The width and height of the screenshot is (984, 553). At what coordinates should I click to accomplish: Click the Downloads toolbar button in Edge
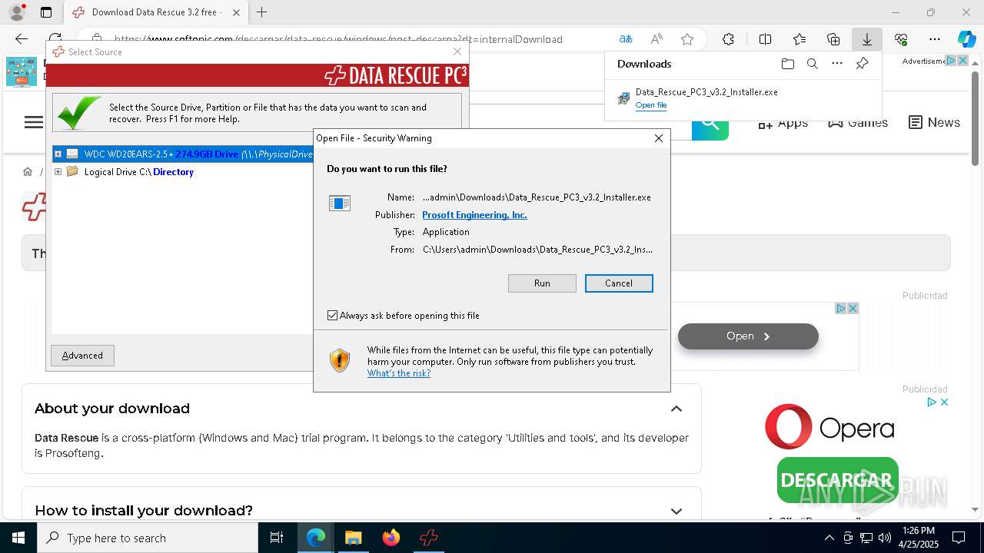pyautogui.click(x=866, y=39)
